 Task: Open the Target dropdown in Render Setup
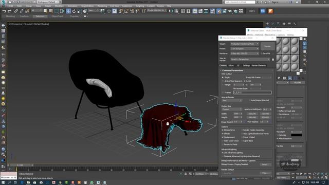coord(245,44)
